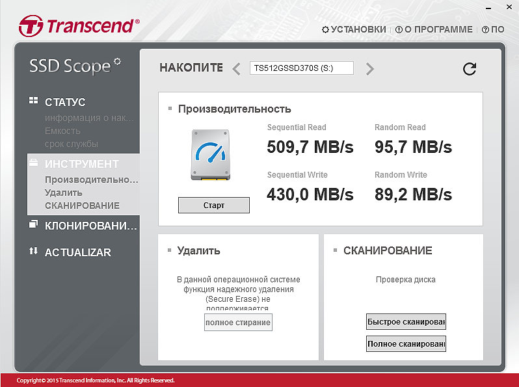Click the Производительность panel heading
This screenshot has height=387, width=519.
point(235,109)
